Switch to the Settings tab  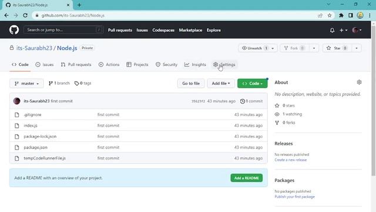pyautogui.click(x=224, y=64)
